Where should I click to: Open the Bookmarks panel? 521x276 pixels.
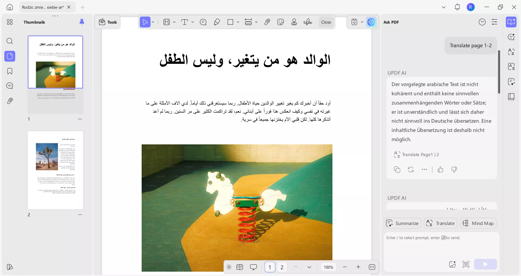[x=10, y=71]
